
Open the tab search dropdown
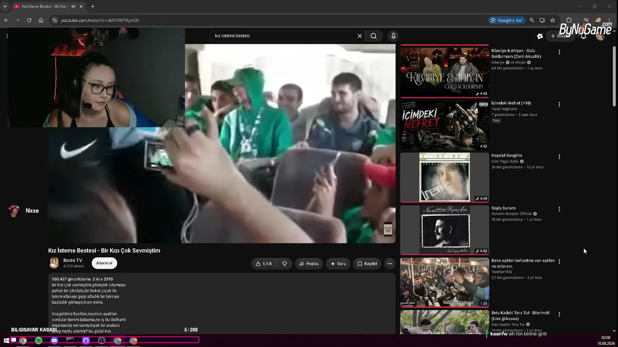tap(5, 6)
